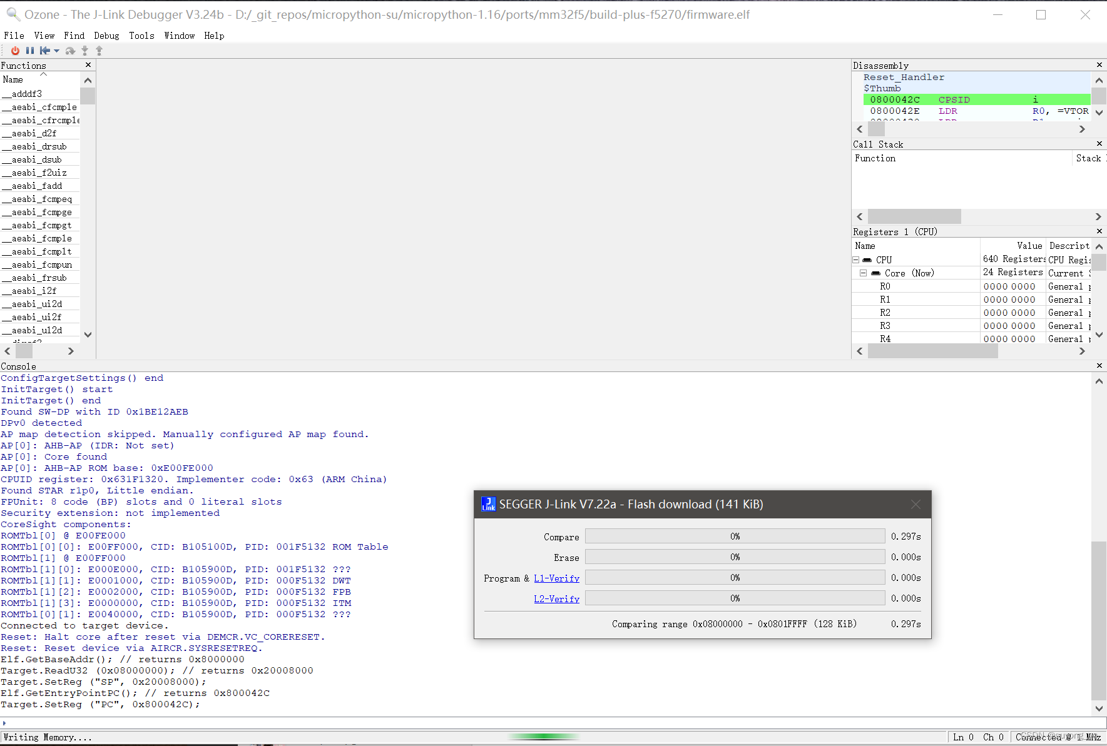Click the Reset_Handler label in Disassembly
Image resolution: width=1107 pixels, height=746 pixels.
pos(904,77)
